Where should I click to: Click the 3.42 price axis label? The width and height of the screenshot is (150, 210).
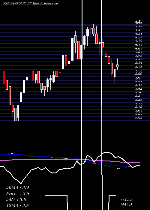pyautogui.click(x=139, y=88)
